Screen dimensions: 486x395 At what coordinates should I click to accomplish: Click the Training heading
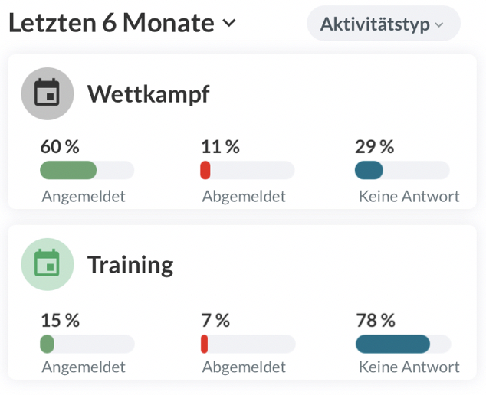pyautogui.click(x=130, y=264)
